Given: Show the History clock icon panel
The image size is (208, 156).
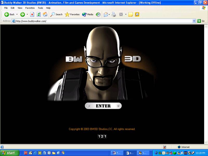Looking at the screenshot, I should [98, 14].
